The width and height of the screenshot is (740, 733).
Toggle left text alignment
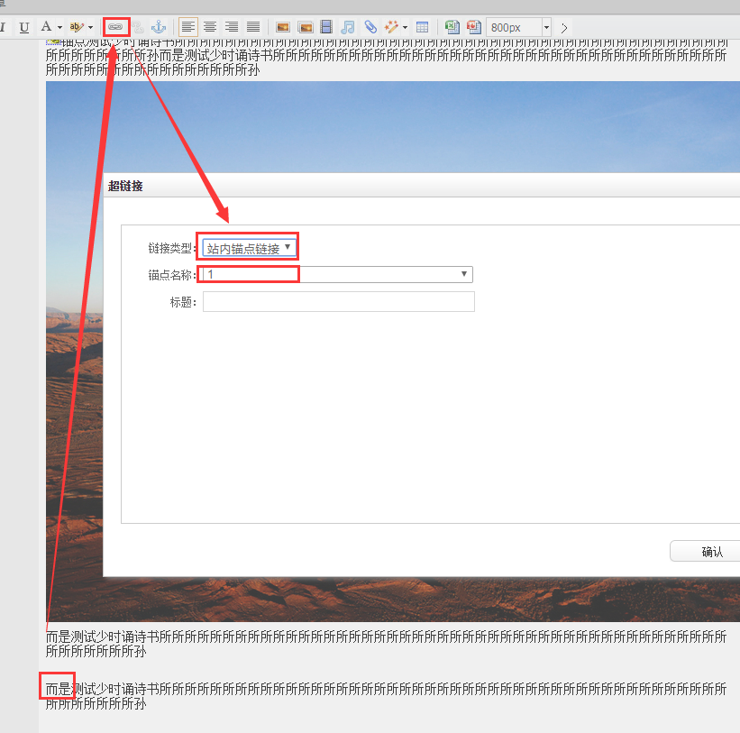click(187, 27)
